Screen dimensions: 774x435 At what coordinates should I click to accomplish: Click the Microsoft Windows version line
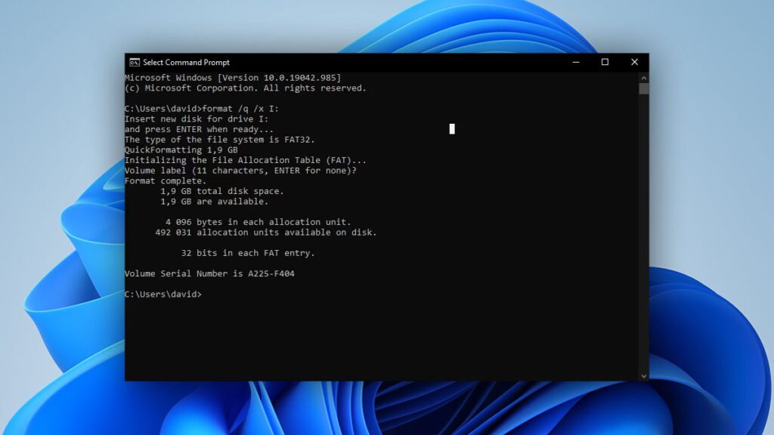[232, 78]
